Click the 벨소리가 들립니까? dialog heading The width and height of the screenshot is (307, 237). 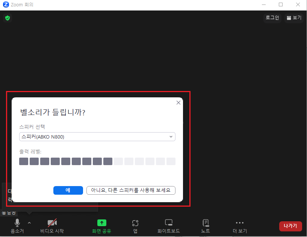(x=52, y=112)
